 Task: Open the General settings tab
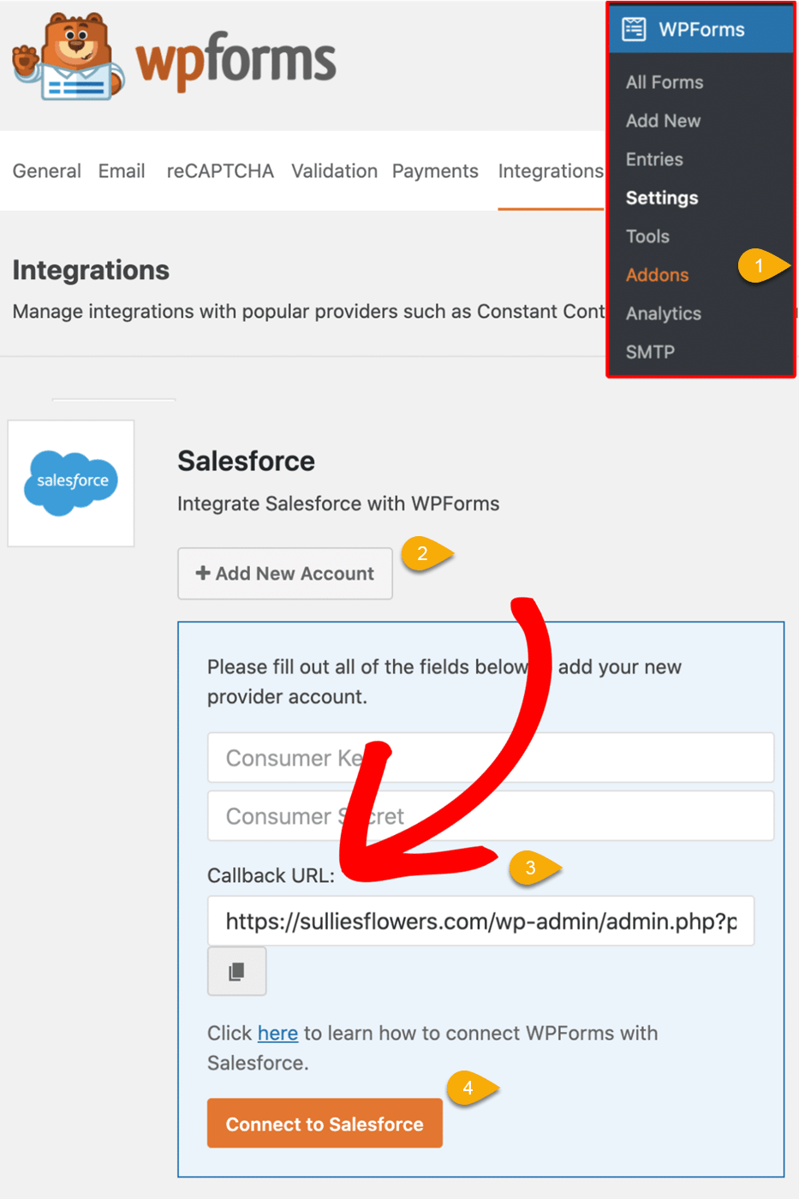coord(47,170)
